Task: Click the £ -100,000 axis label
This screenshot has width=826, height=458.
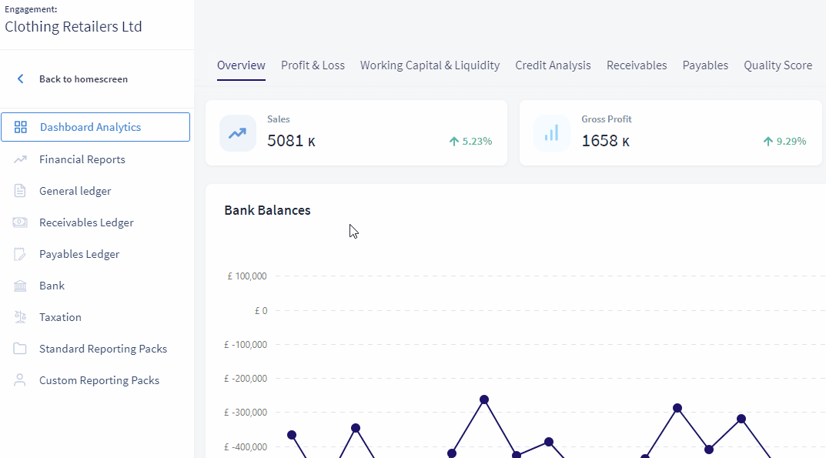Action: [246, 345]
